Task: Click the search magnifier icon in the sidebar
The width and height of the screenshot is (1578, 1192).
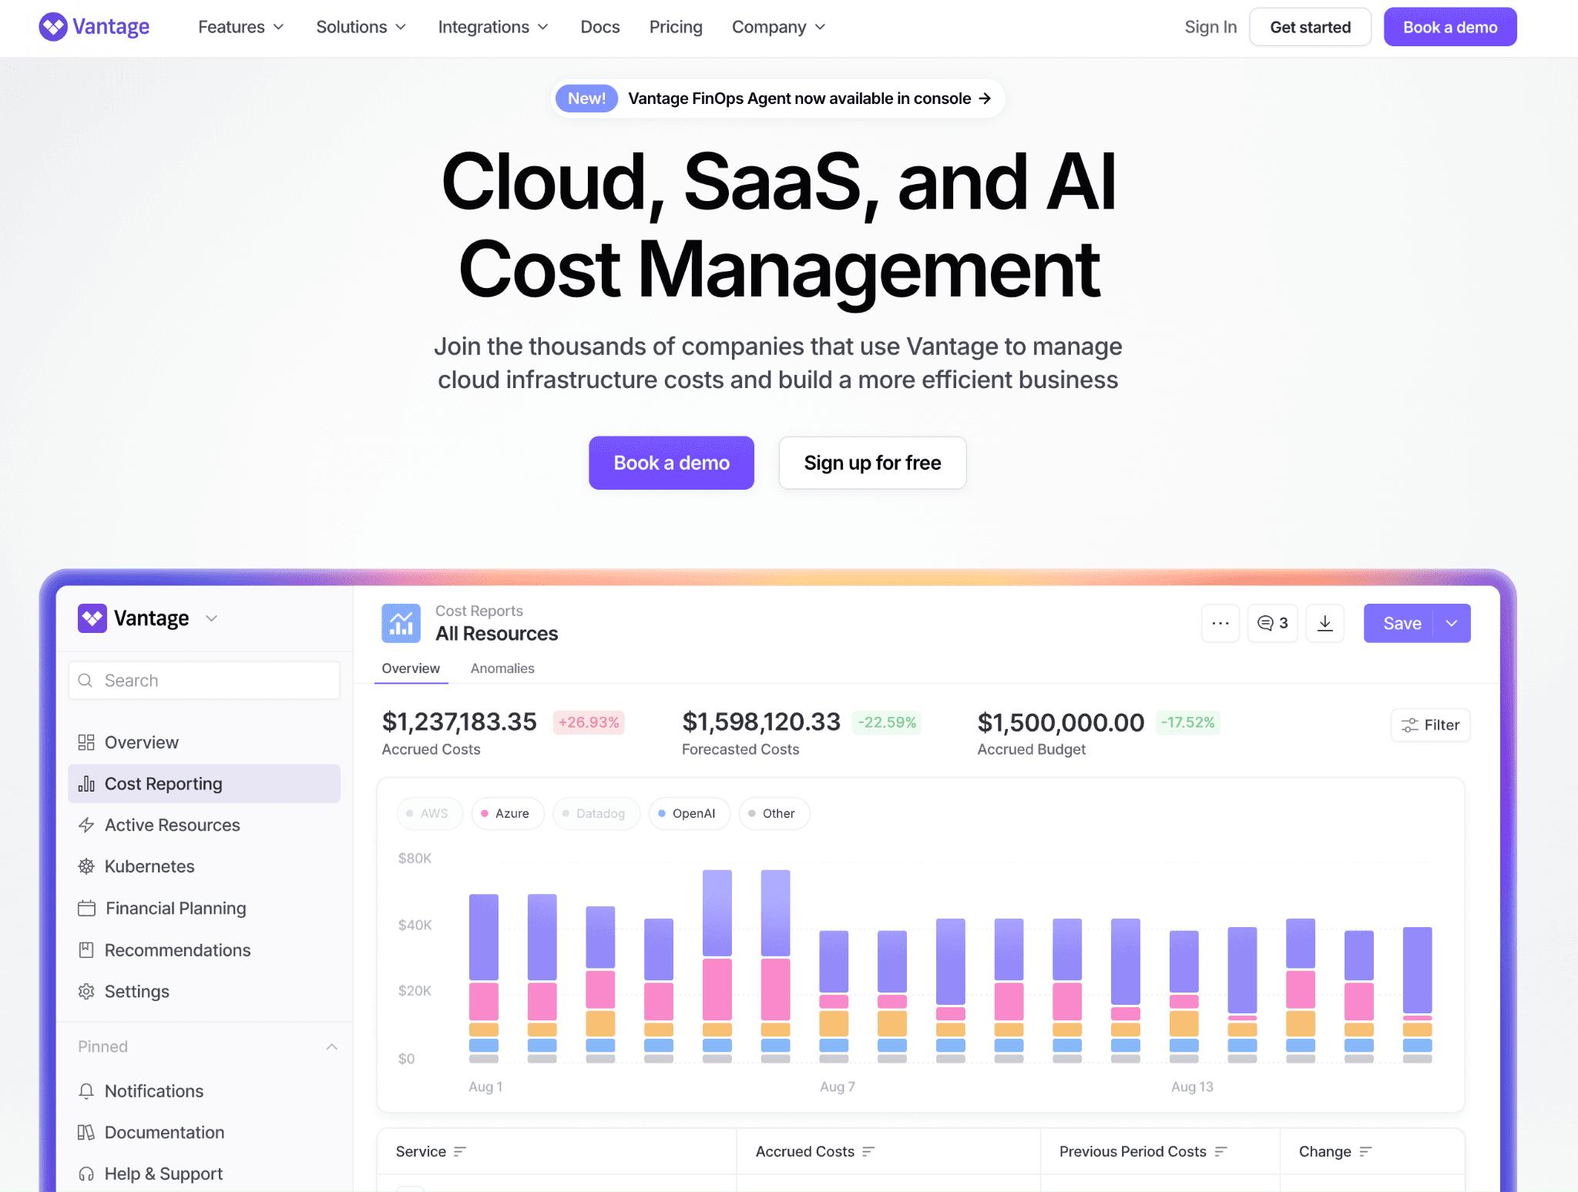Action: pyautogui.click(x=86, y=681)
